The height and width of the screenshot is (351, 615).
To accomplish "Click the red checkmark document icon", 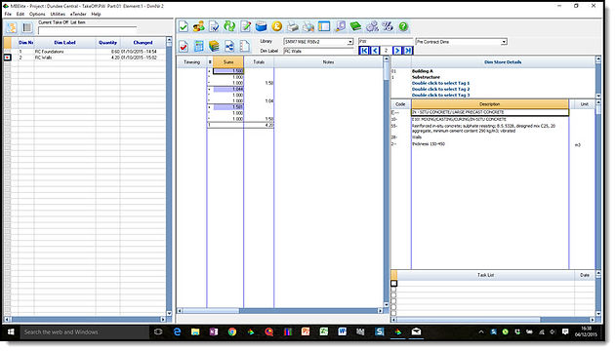I will 184,46.
